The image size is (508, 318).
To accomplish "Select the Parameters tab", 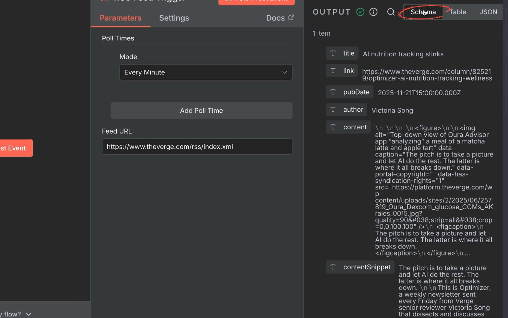I will (120, 18).
